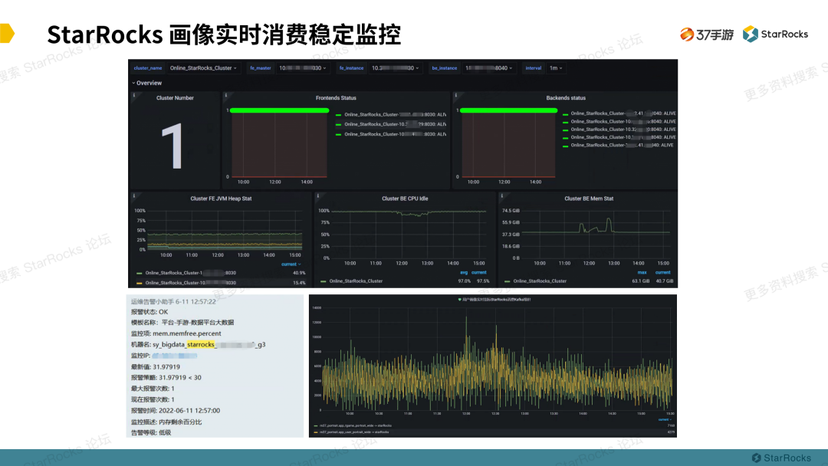Click the 63.1 GiB max value in Mem Stat legend
This screenshot has height=466, width=828.
pyautogui.click(x=640, y=281)
